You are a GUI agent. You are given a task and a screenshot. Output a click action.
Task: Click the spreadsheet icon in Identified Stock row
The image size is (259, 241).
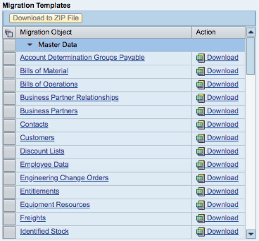click(200, 232)
